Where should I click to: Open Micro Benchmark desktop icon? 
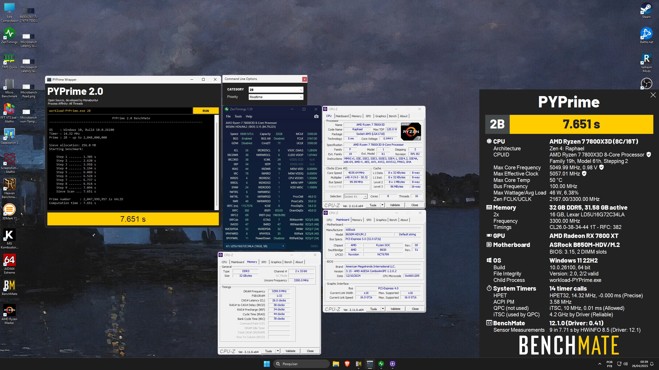point(10,88)
